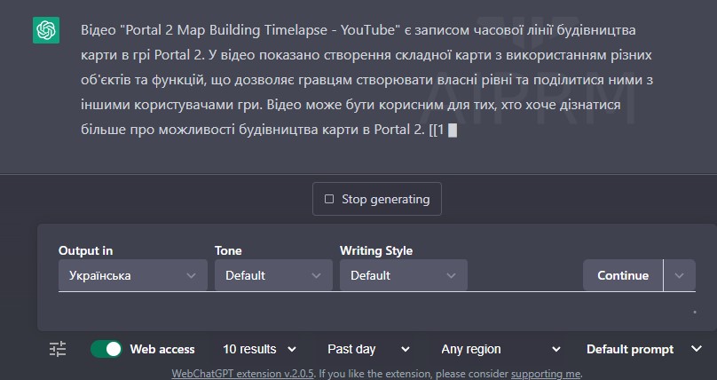
Task: Open the 10 results dropdown
Action: pyautogui.click(x=259, y=349)
